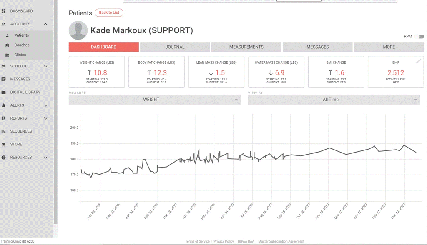Viewport: 427px width, 245px height.
Task: Click the Dashboard grid icon in sidebar
Action: point(4,11)
